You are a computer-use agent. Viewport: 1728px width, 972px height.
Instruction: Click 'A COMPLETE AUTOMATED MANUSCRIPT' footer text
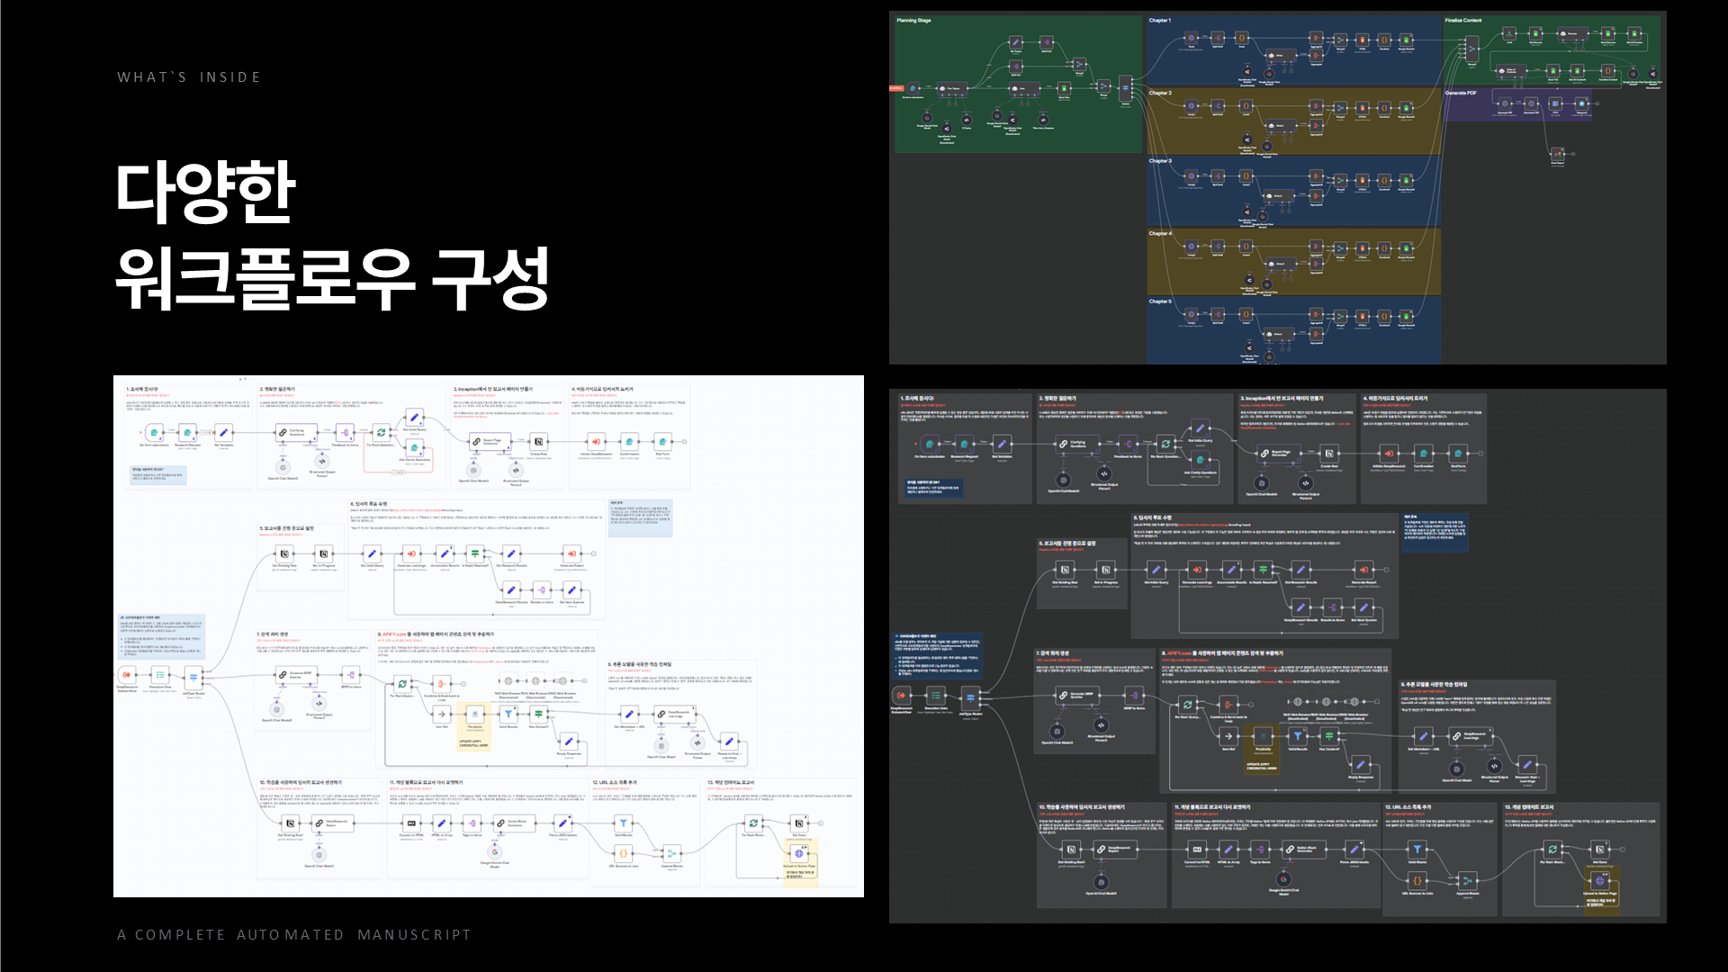(294, 935)
